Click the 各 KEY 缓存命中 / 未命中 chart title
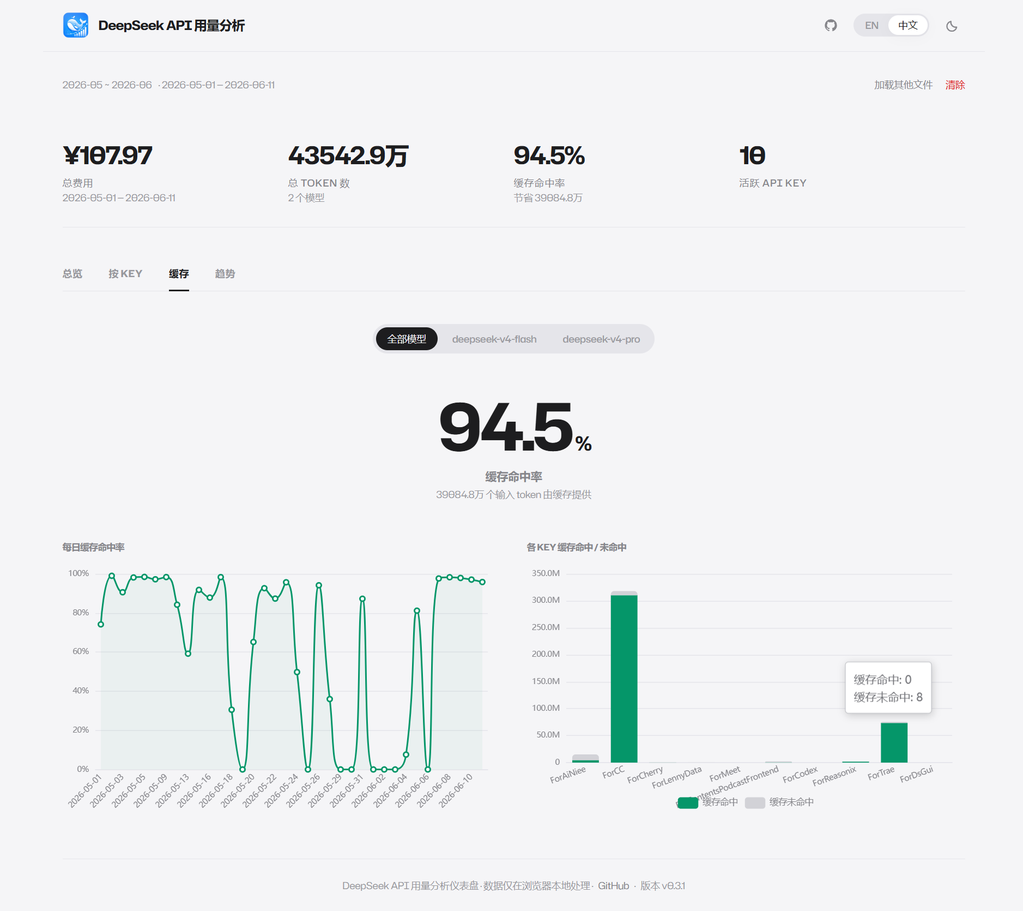 tap(577, 547)
